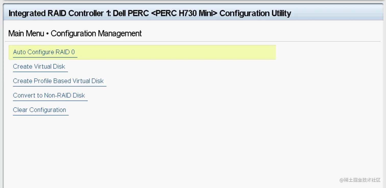Click the bullet separator in the breadcrumb
This screenshot has height=188, width=386.
click(x=47, y=34)
